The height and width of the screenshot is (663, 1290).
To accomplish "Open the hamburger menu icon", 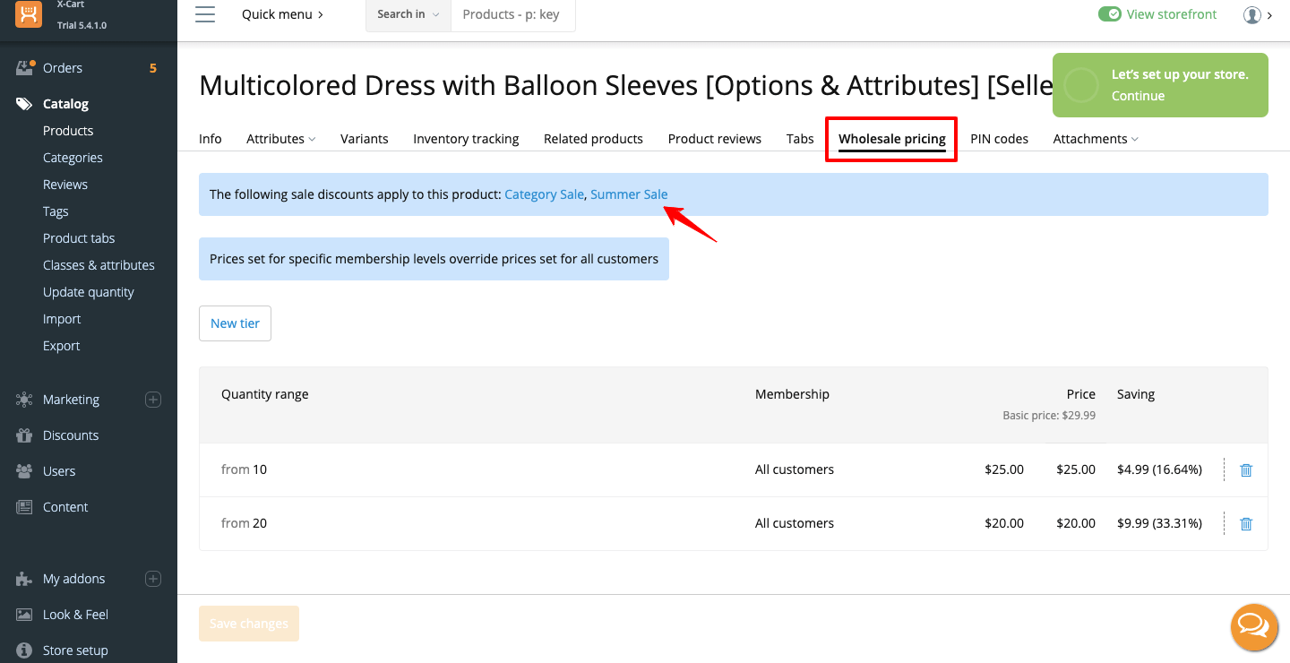I will pyautogui.click(x=205, y=14).
